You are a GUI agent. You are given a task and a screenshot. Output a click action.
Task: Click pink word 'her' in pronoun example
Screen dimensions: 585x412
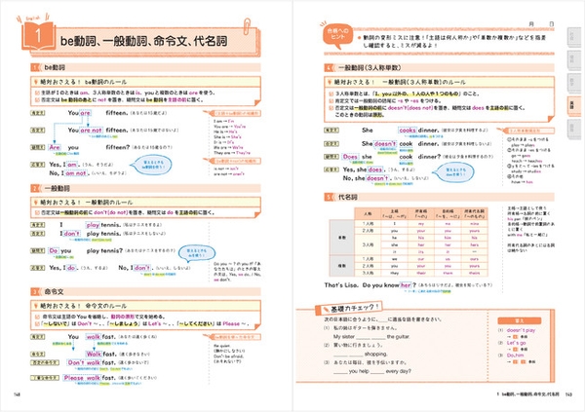[406, 285]
